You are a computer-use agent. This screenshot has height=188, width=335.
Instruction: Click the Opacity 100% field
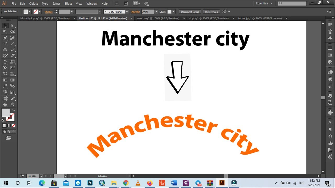[148, 12]
